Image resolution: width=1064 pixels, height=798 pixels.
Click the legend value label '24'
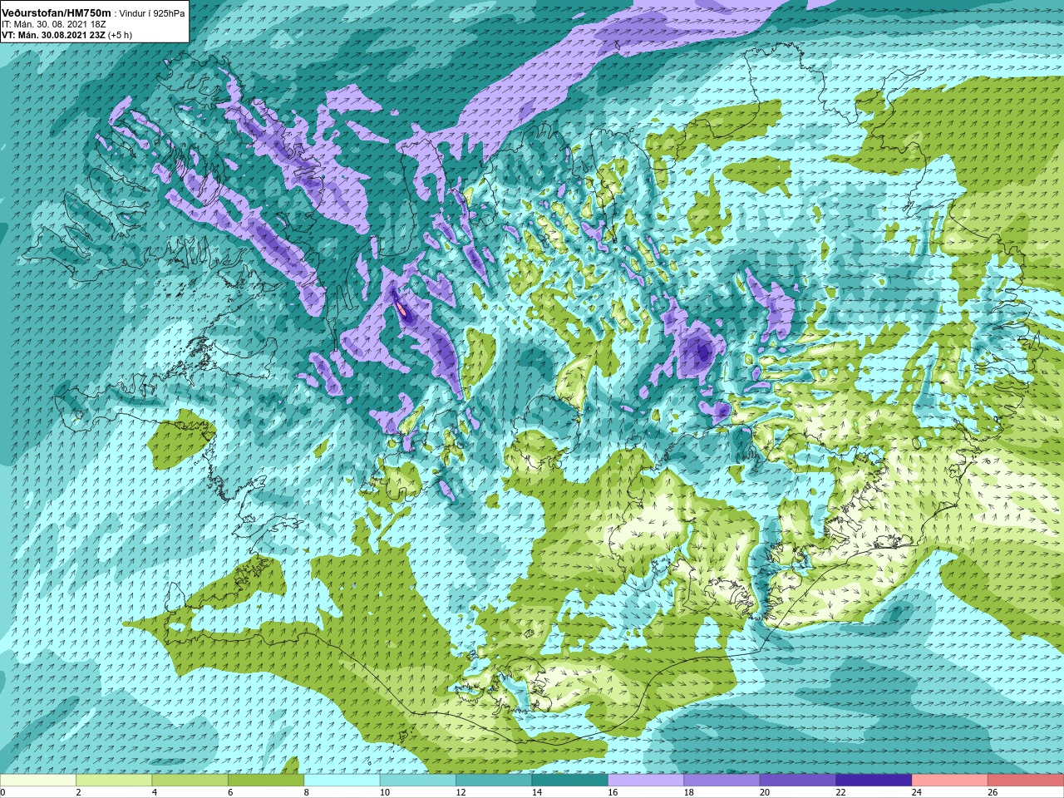click(916, 792)
